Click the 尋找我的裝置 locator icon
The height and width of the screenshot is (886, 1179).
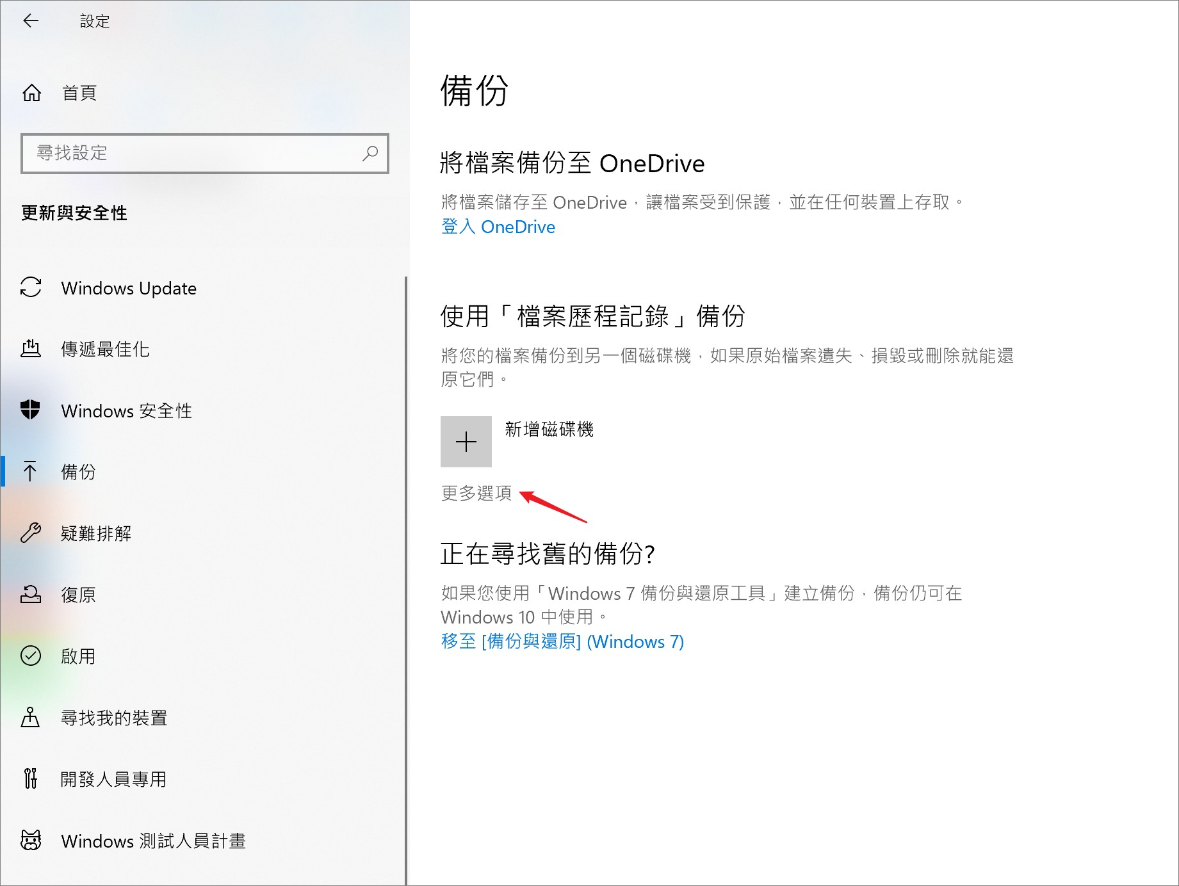(x=31, y=717)
